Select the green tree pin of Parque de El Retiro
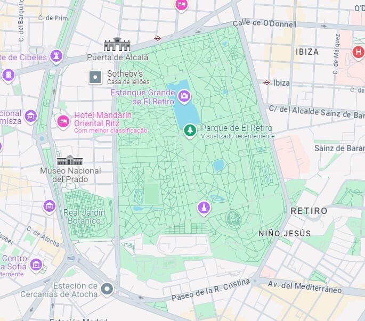The image size is (365, 321). click(190, 130)
